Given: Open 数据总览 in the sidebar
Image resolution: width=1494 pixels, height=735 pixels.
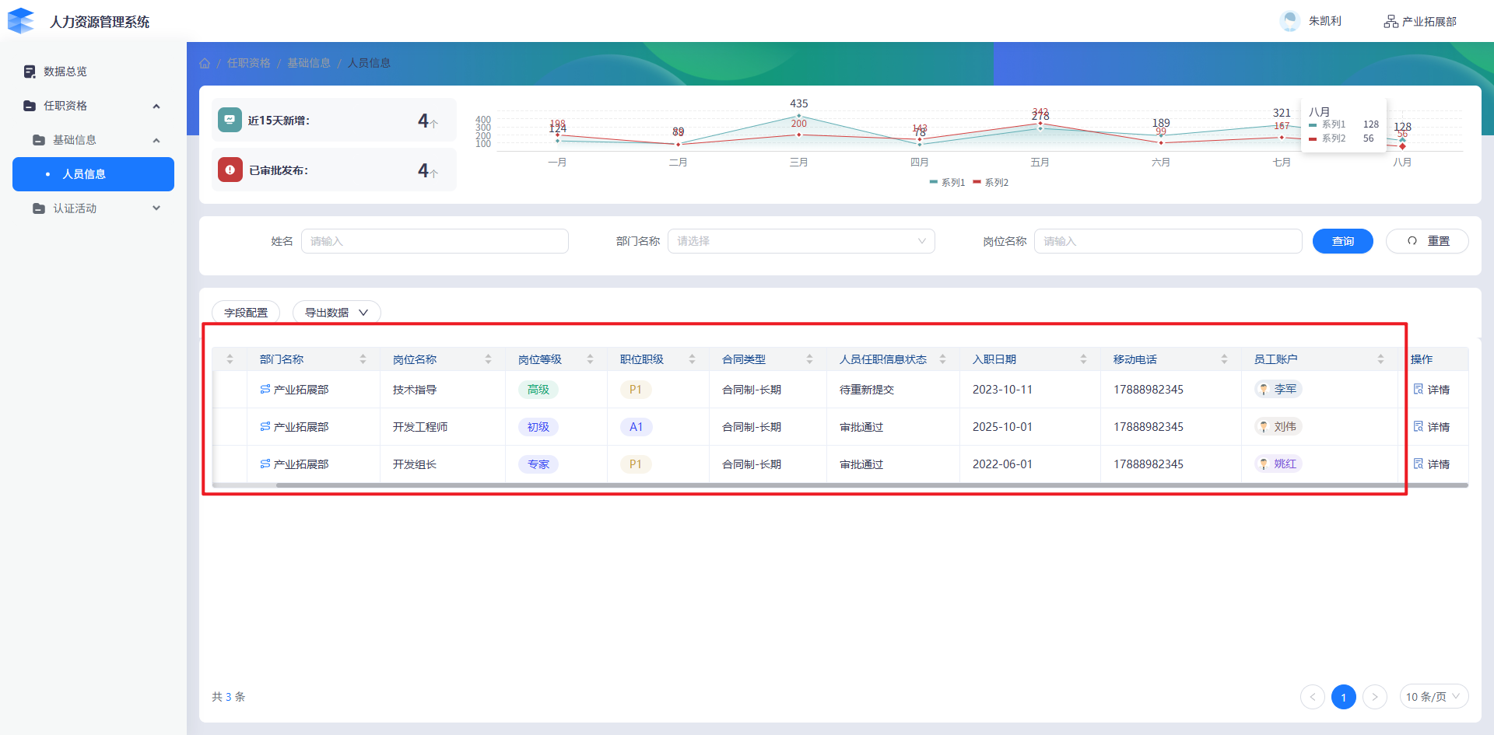Looking at the screenshot, I should pos(65,72).
